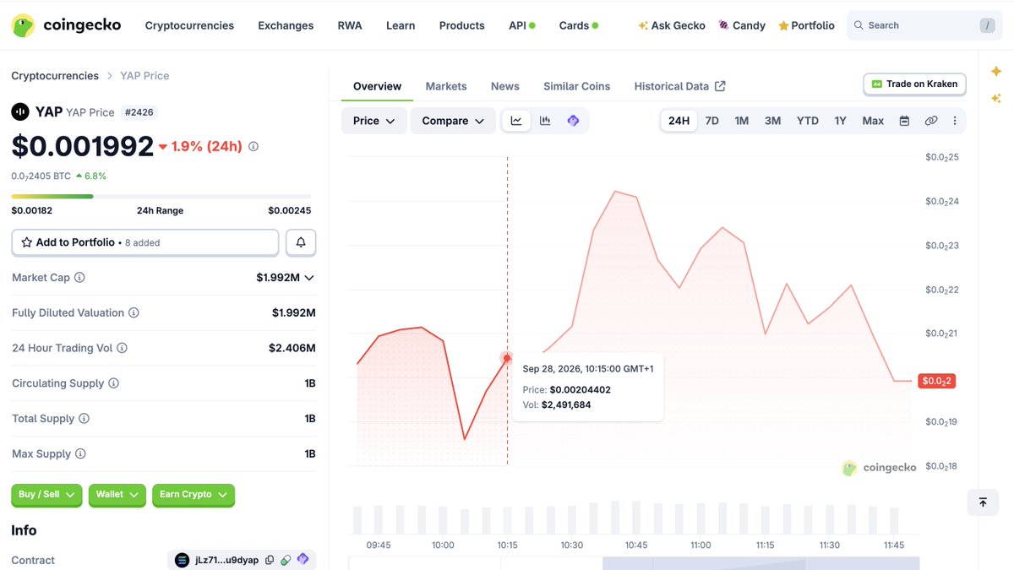Click the scroll-to-top arrow button
This screenshot has width=1014, height=570.
[983, 502]
